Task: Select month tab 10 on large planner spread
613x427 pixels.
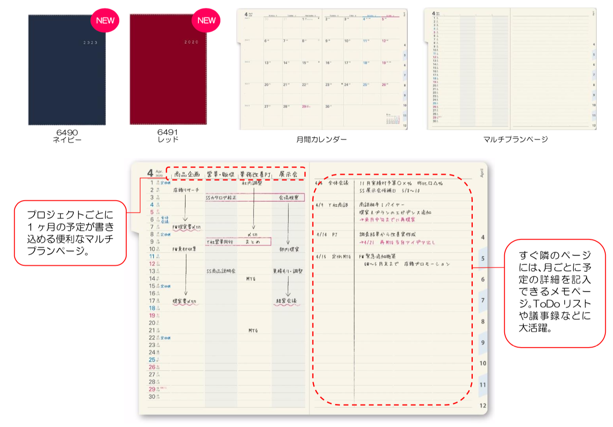Action: [x=483, y=363]
